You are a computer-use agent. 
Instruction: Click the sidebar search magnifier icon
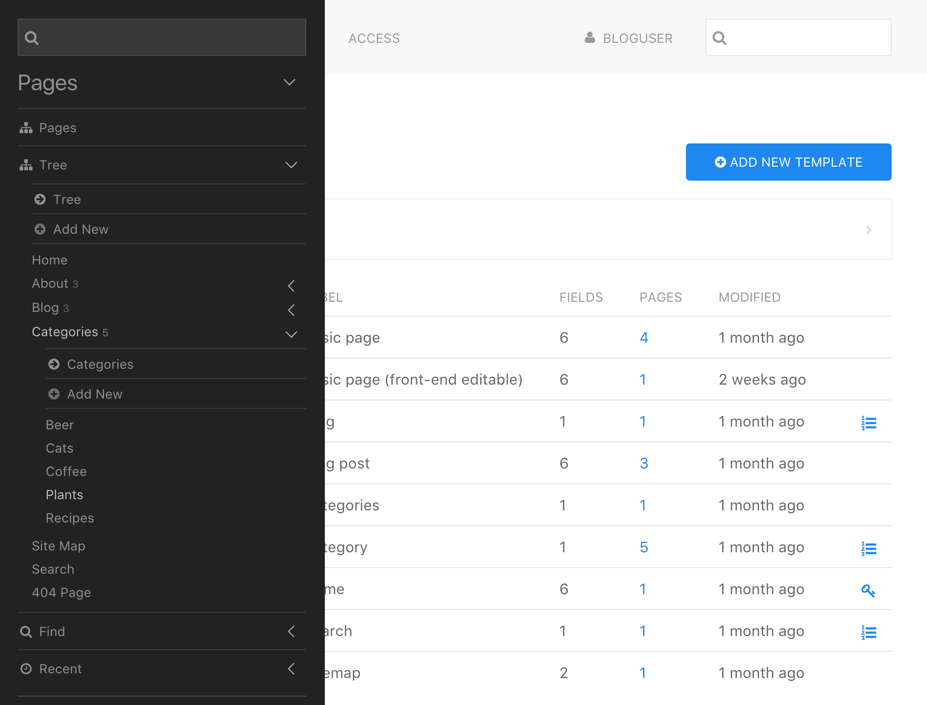[32, 38]
